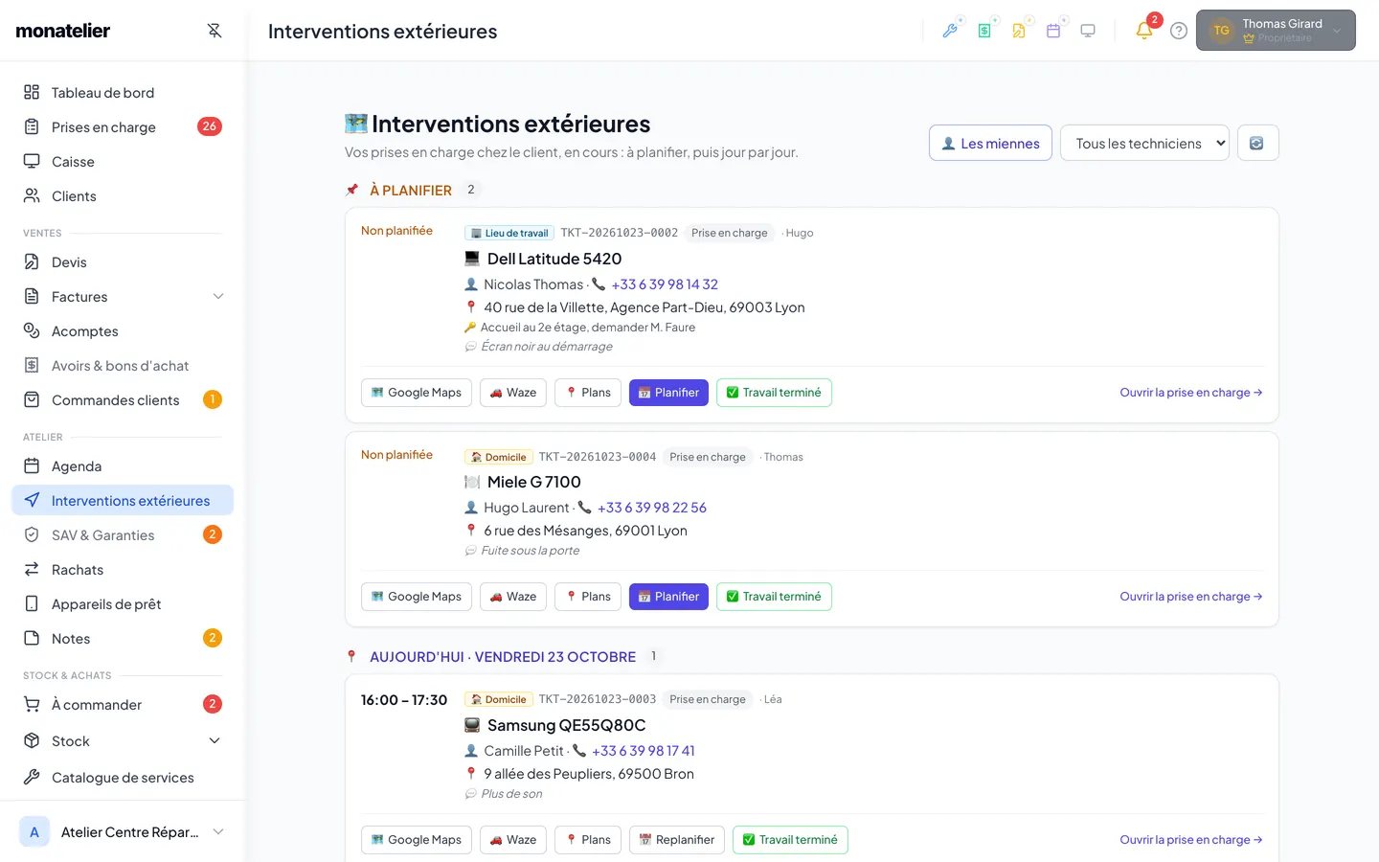
Task: Click the purple calendar quick-add icon
Action: (1053, 31)
